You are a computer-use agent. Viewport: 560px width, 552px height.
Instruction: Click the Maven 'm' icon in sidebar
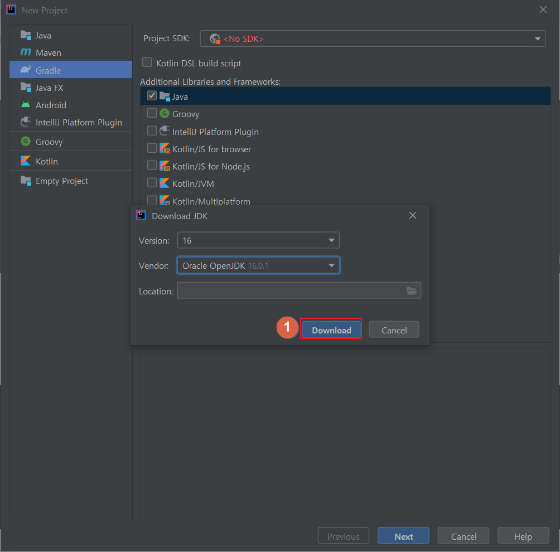26,52
